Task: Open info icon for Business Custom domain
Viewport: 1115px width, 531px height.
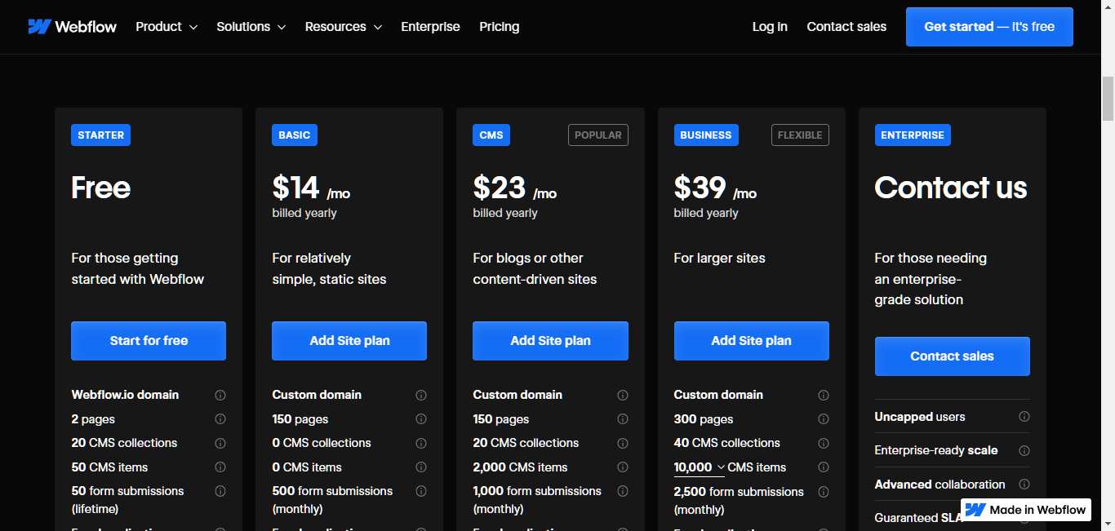Action: pos(824,395)
